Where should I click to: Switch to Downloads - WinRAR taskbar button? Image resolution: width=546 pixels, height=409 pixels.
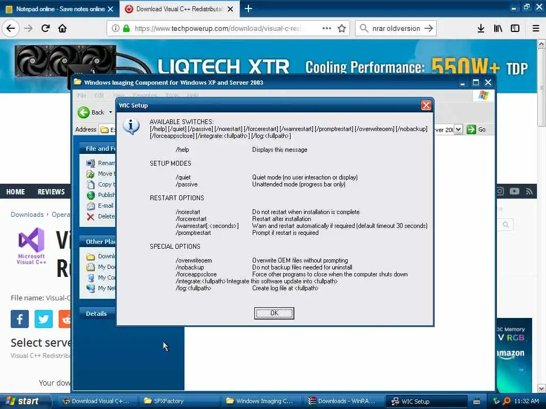point(344,402)
